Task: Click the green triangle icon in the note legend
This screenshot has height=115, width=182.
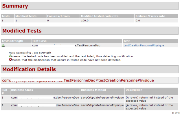Action: pos(10,56)
